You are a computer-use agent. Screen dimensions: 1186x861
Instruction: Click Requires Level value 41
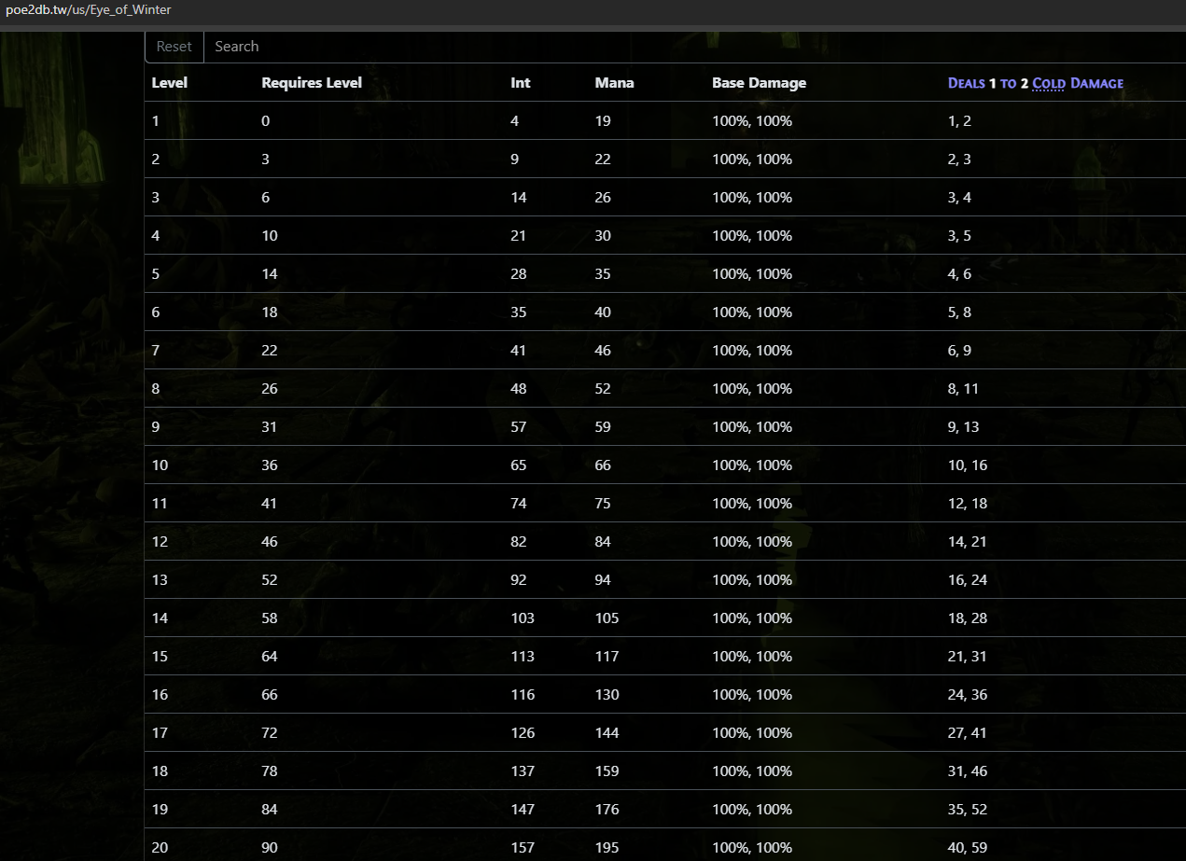click(x=270, y=504)
